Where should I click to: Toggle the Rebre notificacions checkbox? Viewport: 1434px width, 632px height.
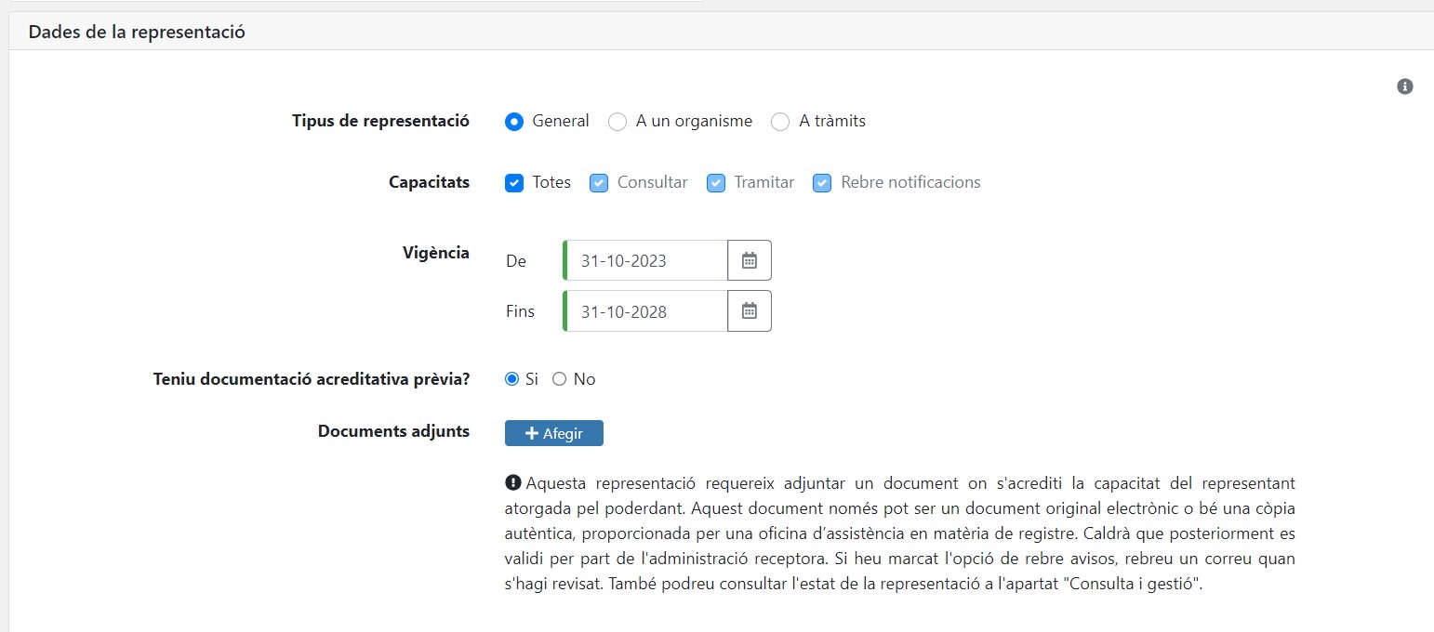pos(822,183)
